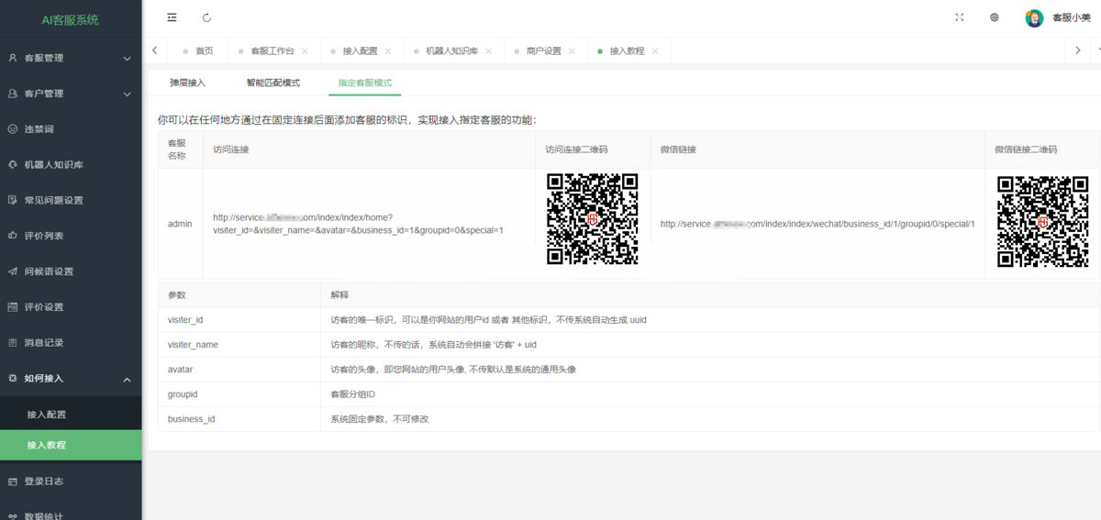Screen dimensions: 1101x520
Task: Expand the 客服管理 submenu arrow
Action: click(127, 58)
